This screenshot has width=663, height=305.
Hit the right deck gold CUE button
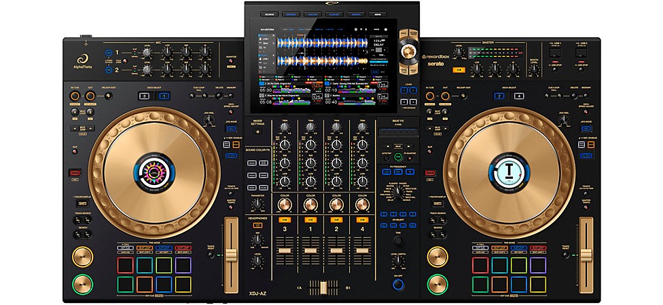(437, 256)
